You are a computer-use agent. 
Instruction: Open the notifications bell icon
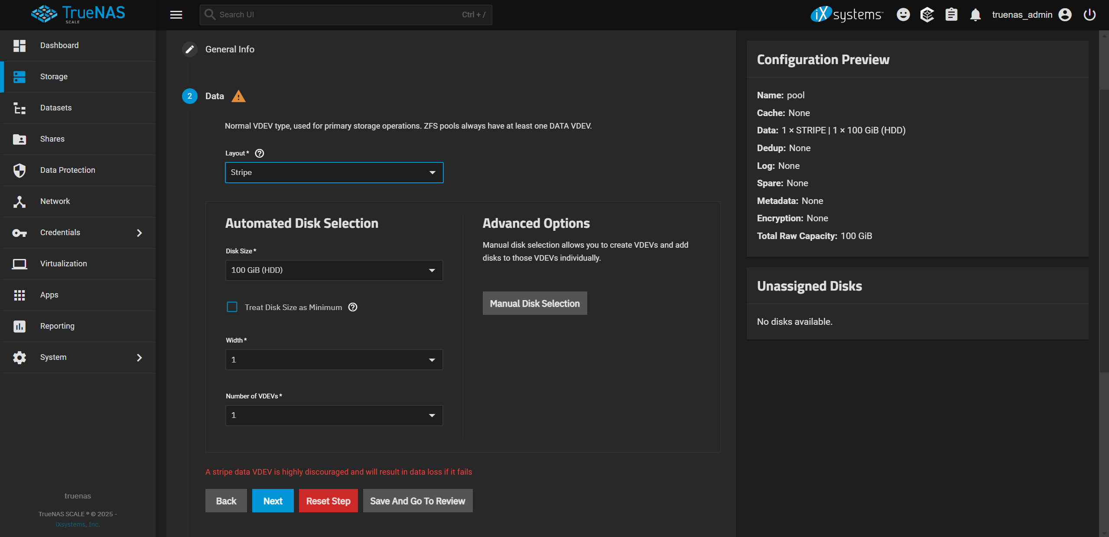975,14
